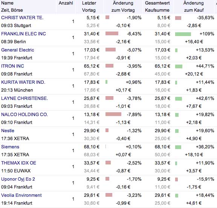This screenshot has height=208, width=217.
Task: Click the Letzter column header
Action: point(89,3)
